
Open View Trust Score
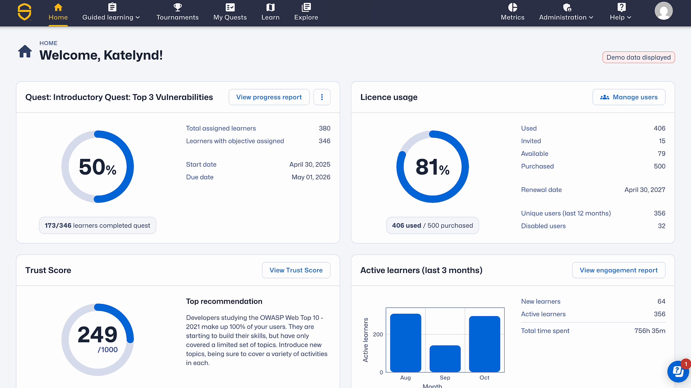pyautogui.click(x=296, y=270)
